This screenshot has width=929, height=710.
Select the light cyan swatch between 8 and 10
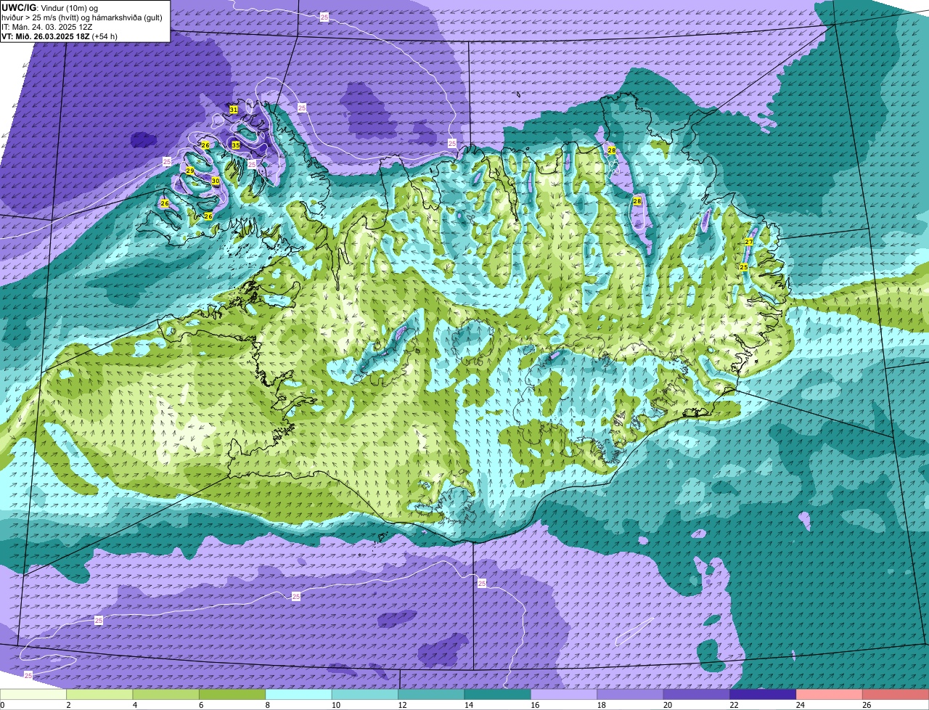point(298,694)
